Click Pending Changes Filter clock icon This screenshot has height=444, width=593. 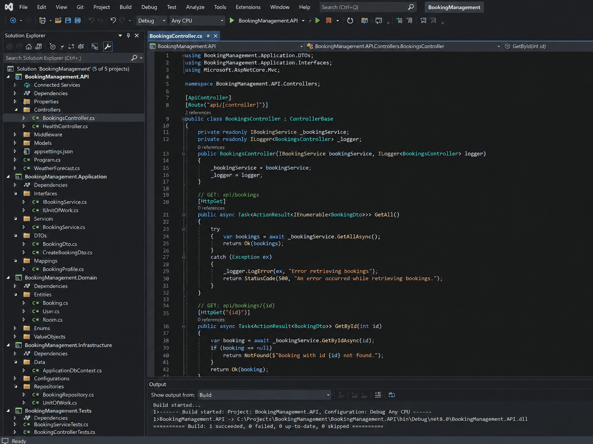(52, 47)
